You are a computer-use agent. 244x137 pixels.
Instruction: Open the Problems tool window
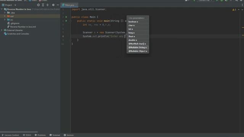[x=40, y=135]
